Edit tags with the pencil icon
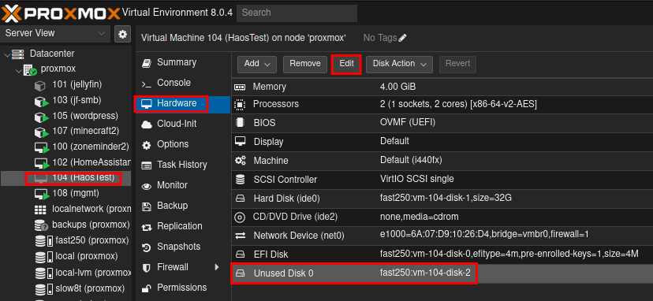This screenshot has height=301, width=653. 402,38
